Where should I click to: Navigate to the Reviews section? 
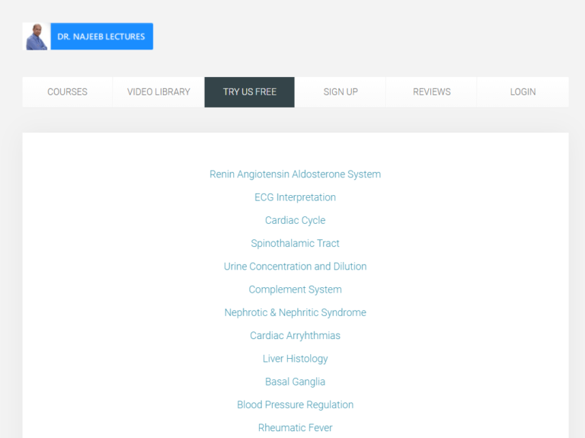click(431, 92)
